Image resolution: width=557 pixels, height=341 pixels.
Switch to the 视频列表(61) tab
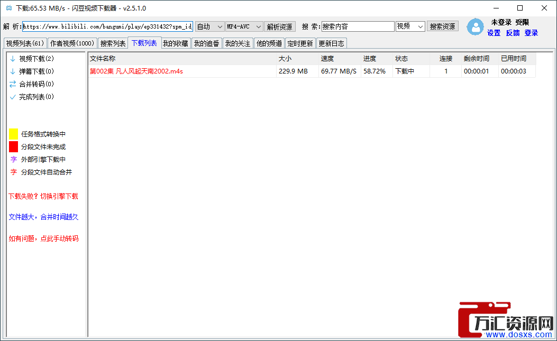pos(25,43)
